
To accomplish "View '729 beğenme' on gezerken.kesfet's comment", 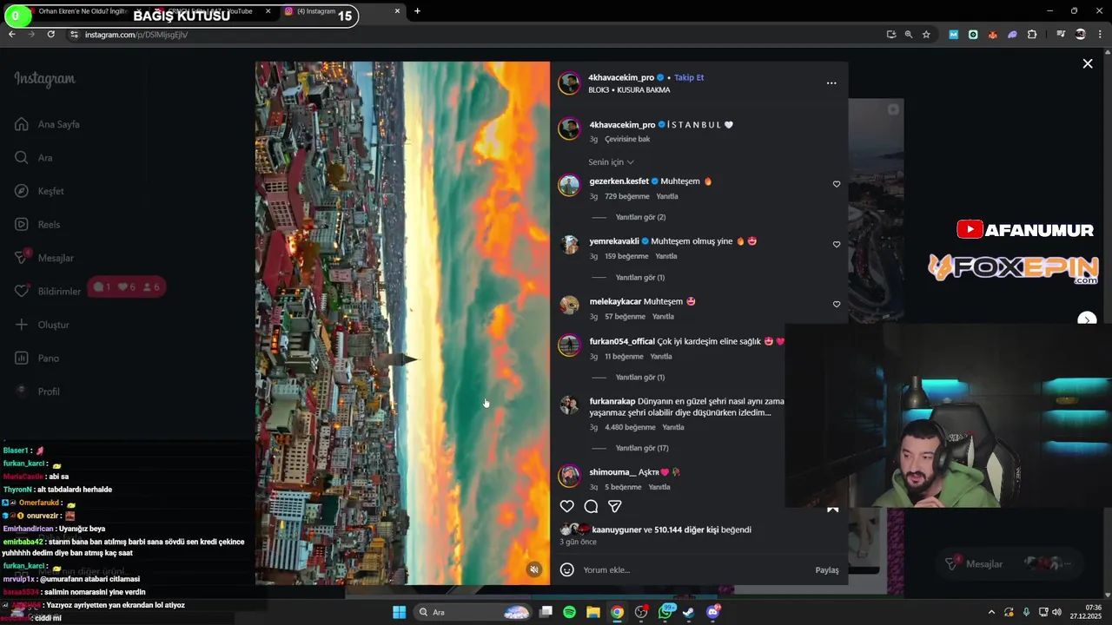I will (627, 196).
